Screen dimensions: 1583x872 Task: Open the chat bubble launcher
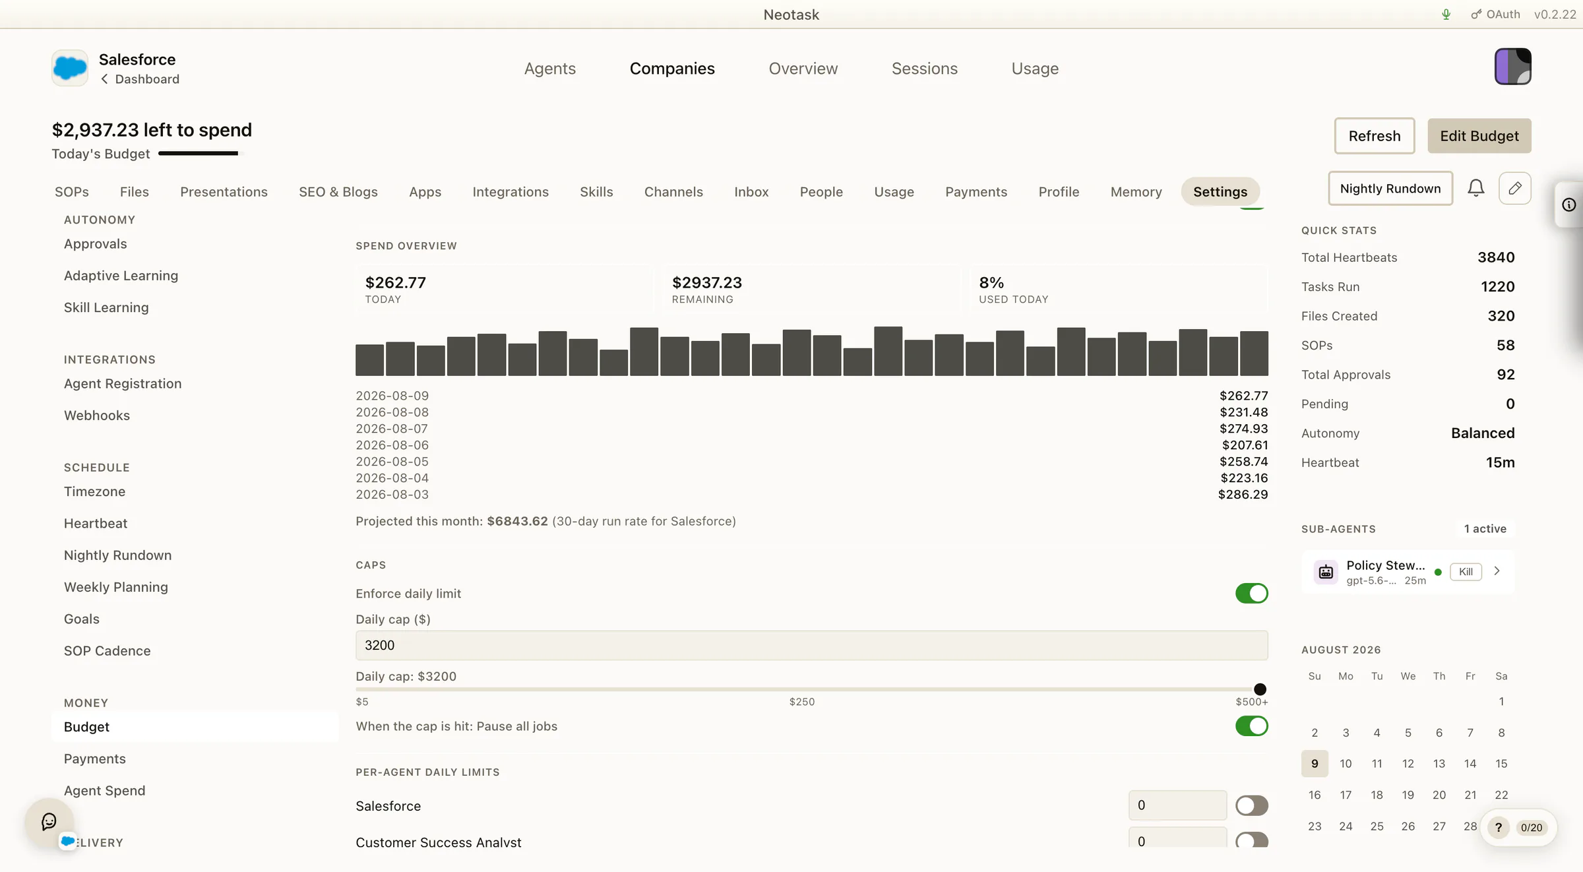tap(49, 822)
